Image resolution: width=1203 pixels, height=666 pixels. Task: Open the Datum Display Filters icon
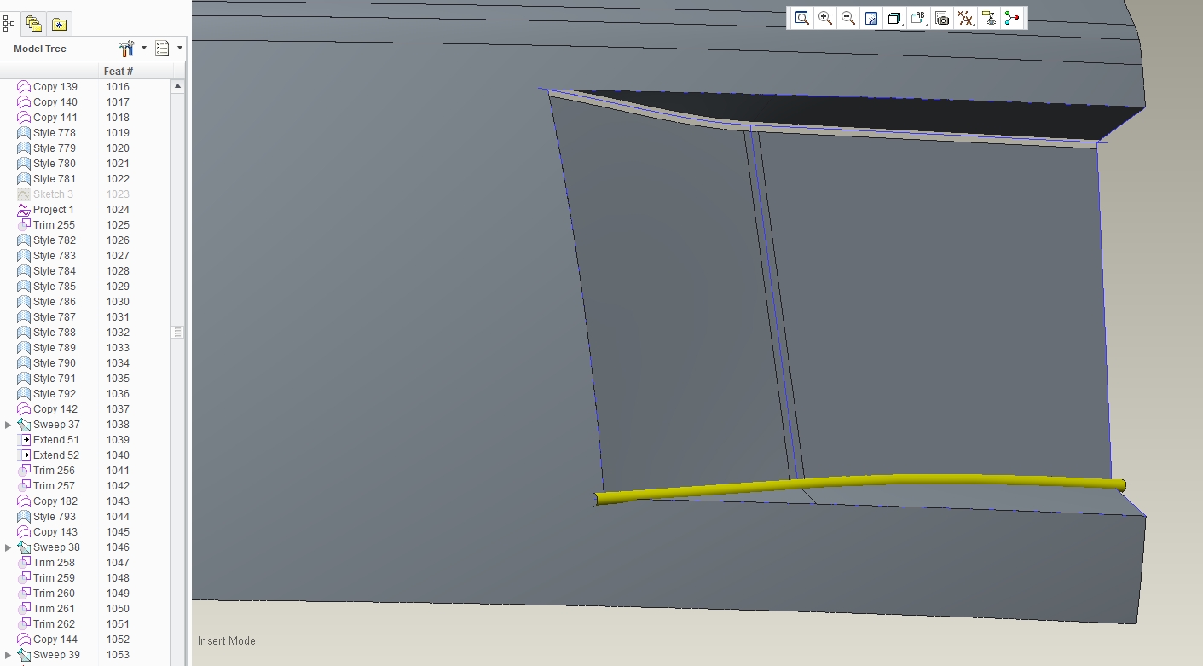(x=965, y=18)
